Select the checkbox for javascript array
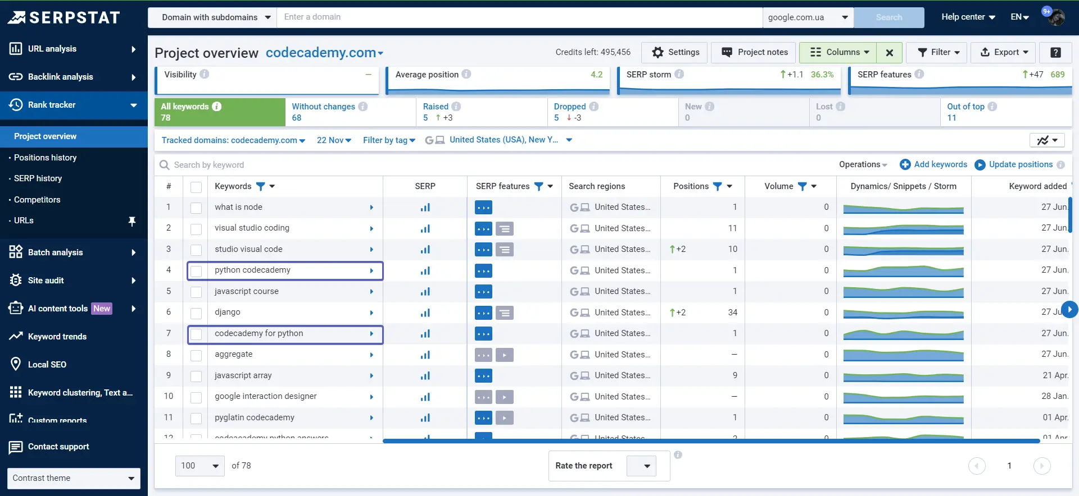The height and width of the screenshot is (496, 1079). [x=196, y=376]
